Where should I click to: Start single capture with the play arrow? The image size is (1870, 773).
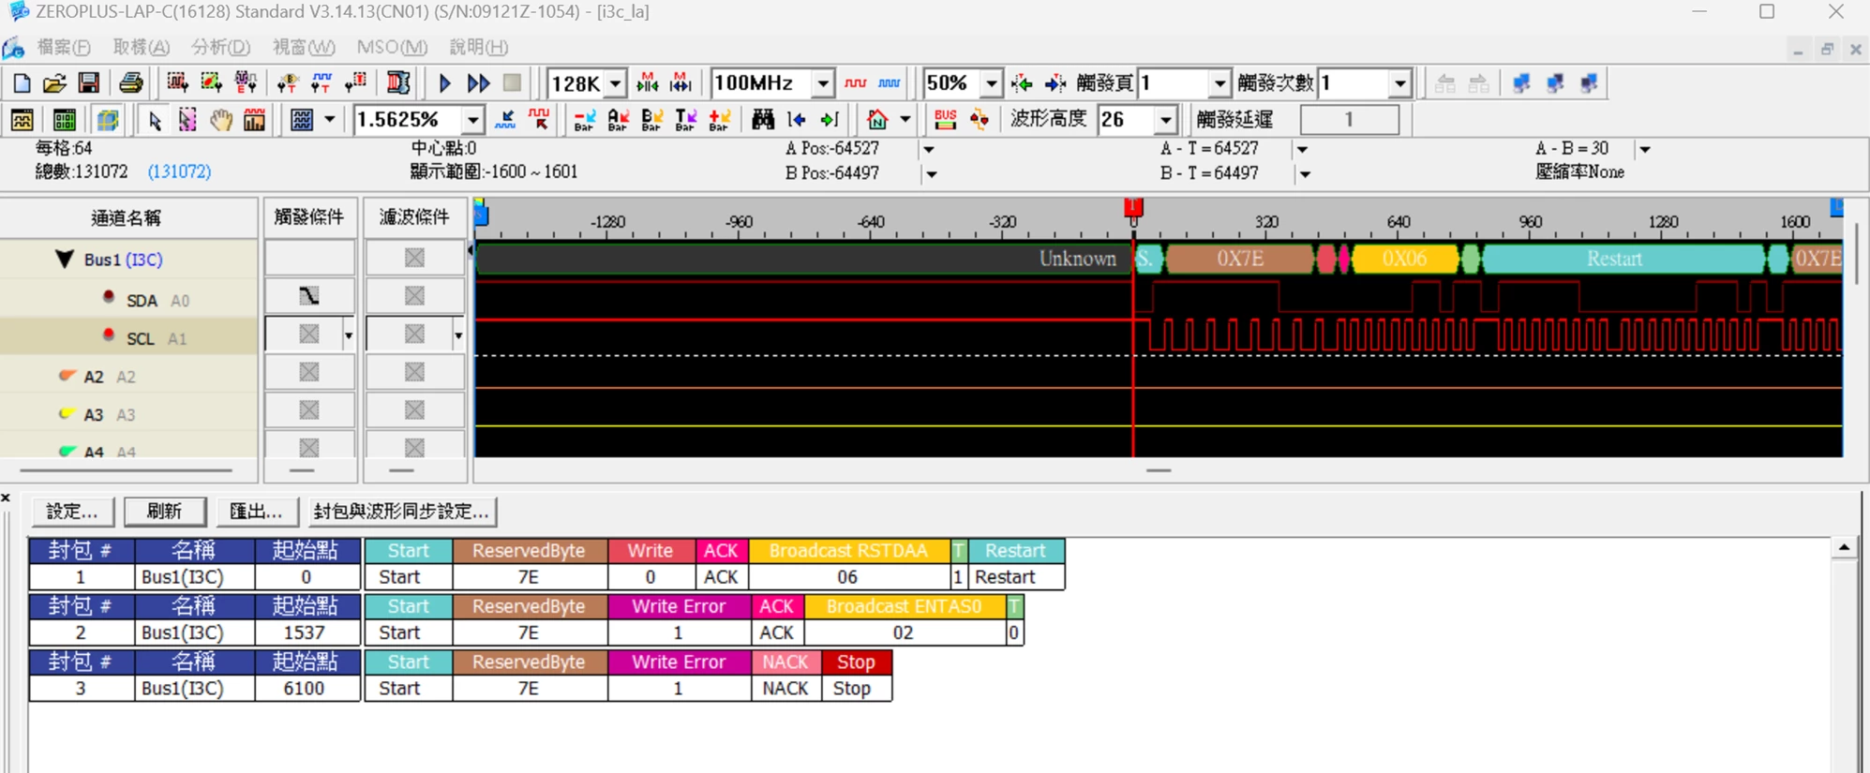(x=445, y=83)
